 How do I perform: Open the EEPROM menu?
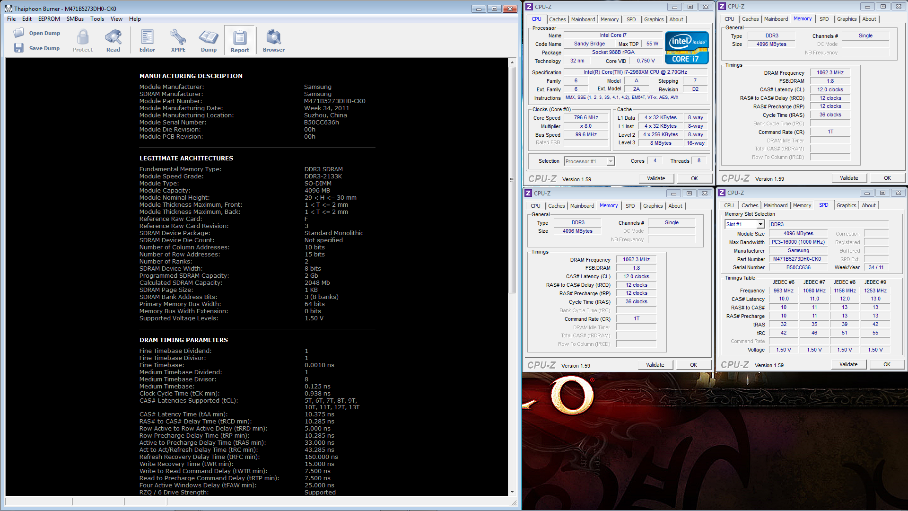pos(49,19)
